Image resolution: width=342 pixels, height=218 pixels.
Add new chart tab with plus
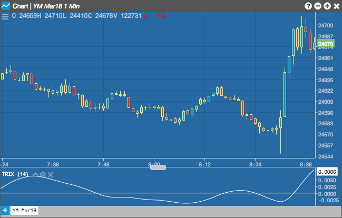coord(5,211)
